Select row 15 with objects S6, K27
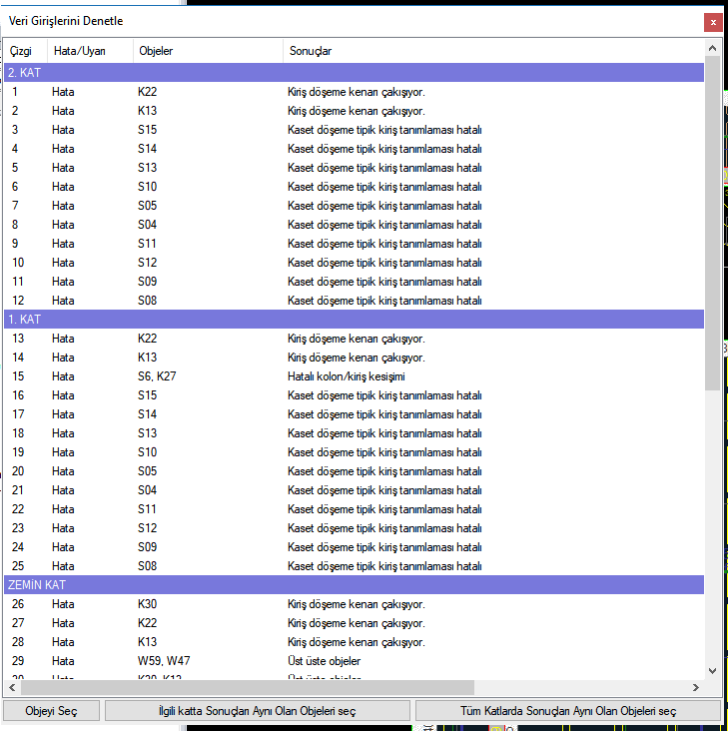 pos(354,376)
